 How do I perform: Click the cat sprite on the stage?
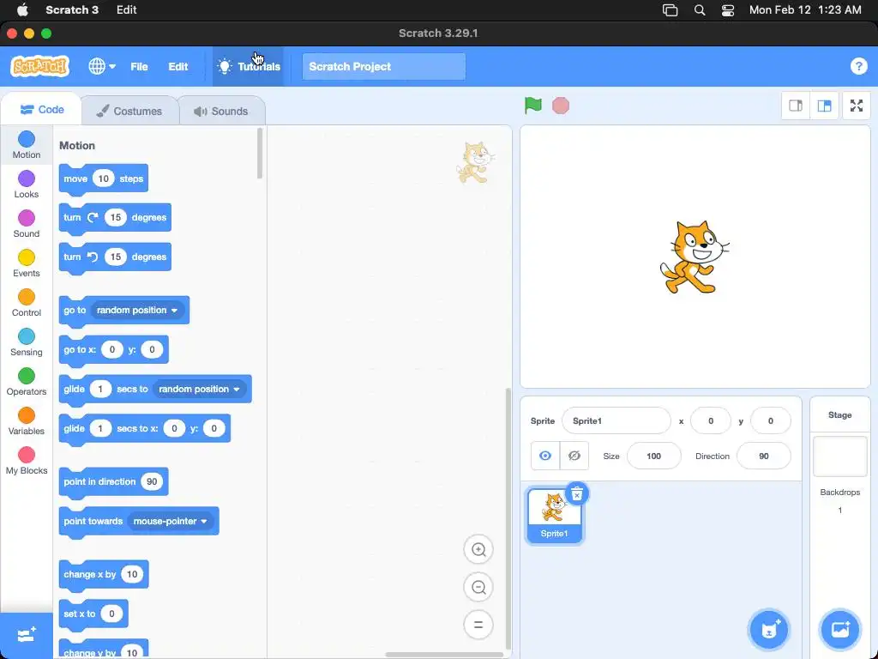coord(694,257)
